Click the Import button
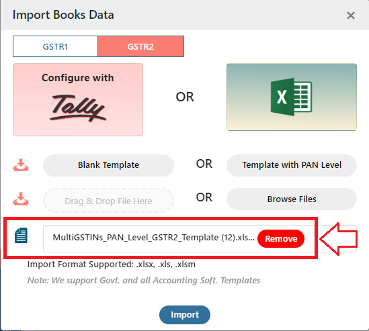Image resolution: width=369 pixels, height=331 pixels. click(x=185, y=315)
